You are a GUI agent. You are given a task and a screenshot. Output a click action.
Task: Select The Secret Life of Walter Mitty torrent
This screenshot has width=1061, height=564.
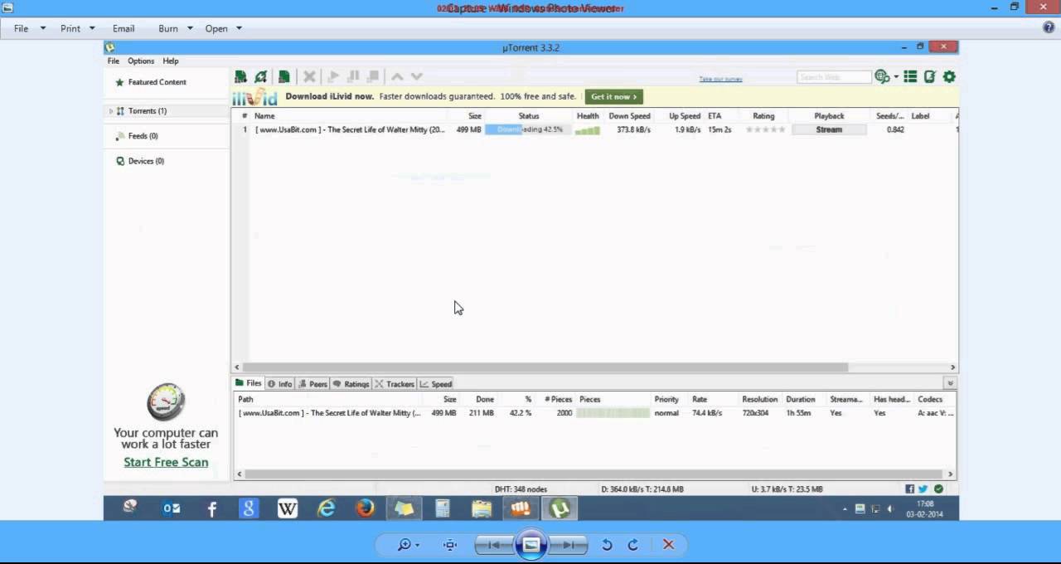[350, 129]
